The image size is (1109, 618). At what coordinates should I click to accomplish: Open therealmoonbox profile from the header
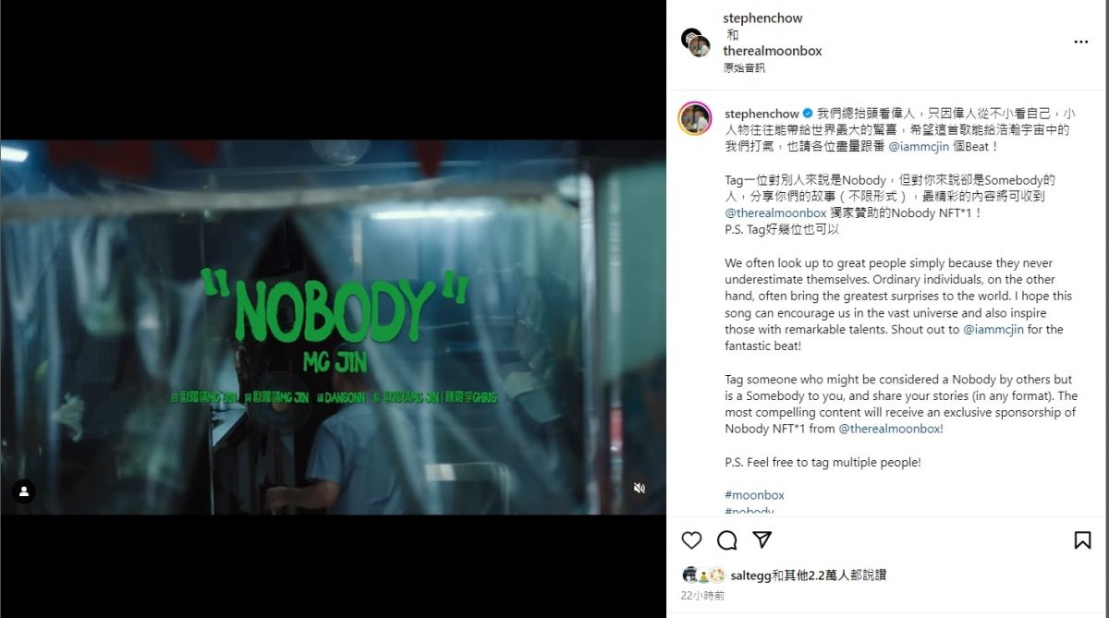coord(772,51)
